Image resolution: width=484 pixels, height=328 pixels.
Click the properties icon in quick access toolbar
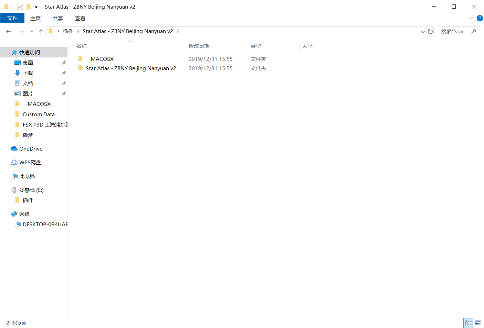[20, 7]
